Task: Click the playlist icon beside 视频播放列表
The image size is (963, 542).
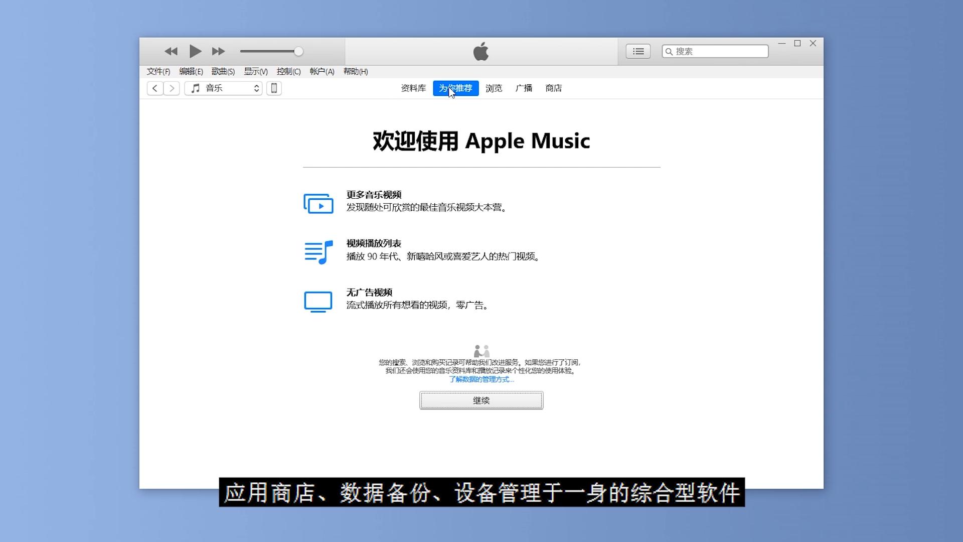Action: pyautogui.click(x=318, y=252)
